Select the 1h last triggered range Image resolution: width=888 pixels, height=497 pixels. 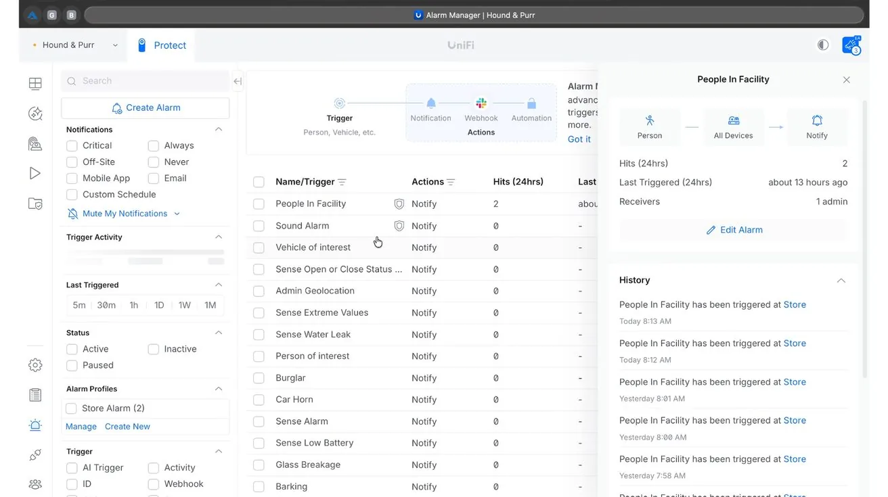(134, 305)
